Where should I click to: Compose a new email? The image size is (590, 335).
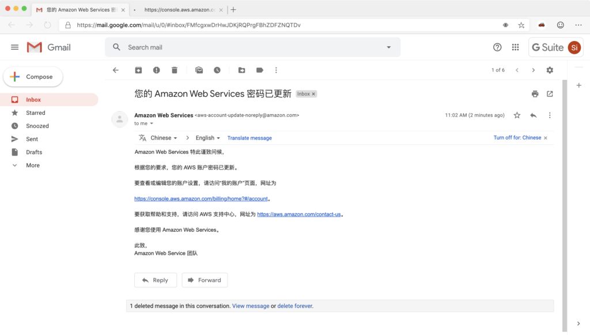point(33,77)
